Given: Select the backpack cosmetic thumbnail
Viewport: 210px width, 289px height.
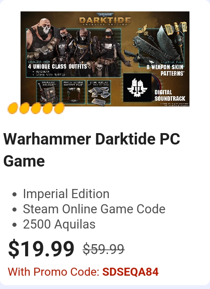Looking at the screenshot, I should point(48,92).
